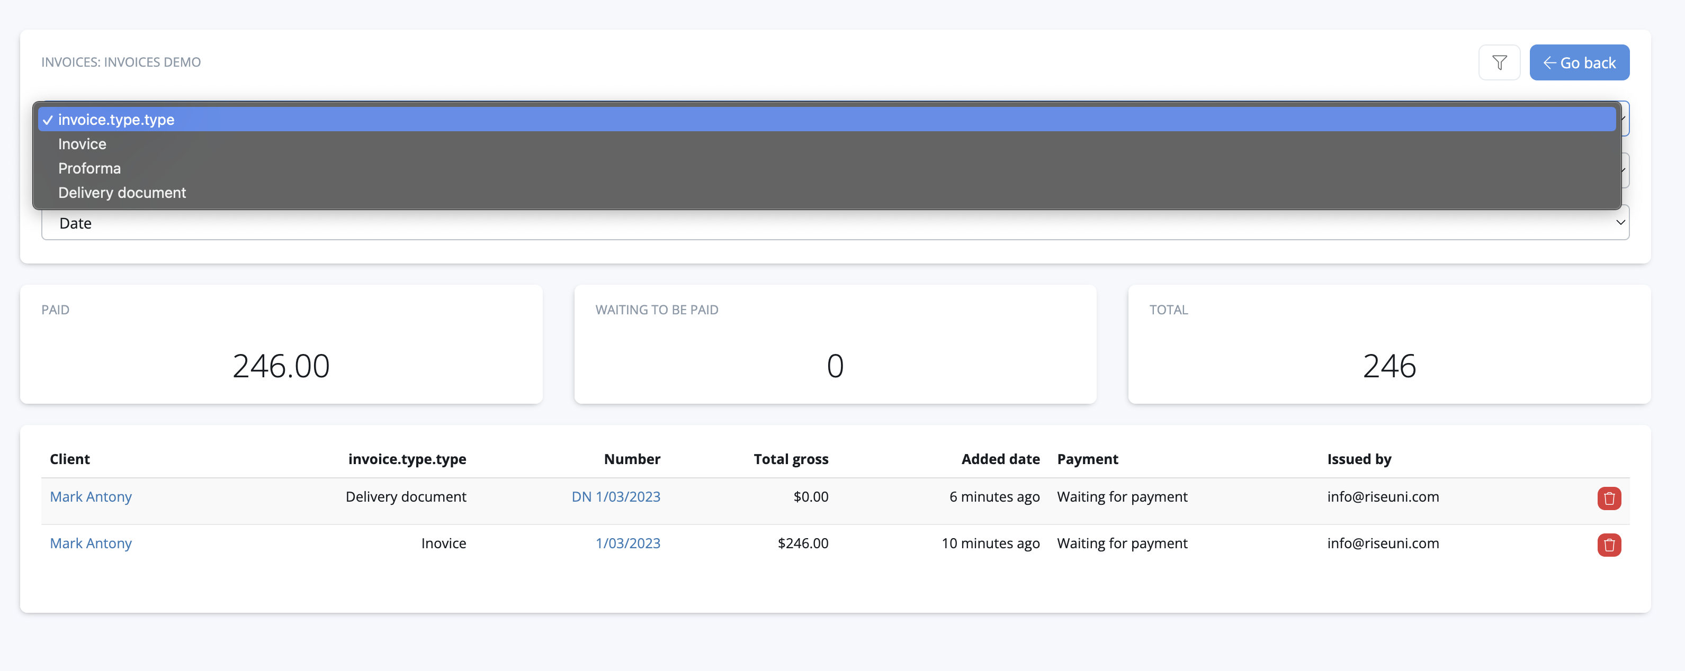The image size is (1685, 671).
Task: Open invoice DN 1/03/2023
Action: pos(615,497)
